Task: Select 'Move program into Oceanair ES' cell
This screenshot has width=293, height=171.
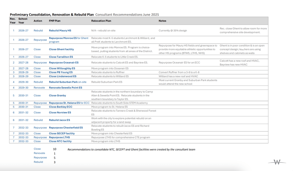Action: click(x=110, y=68)
